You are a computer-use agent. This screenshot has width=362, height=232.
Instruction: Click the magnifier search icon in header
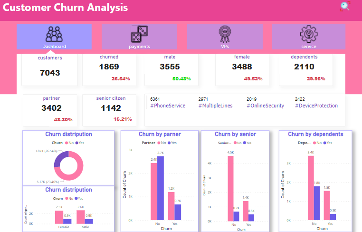(x=344, y=6)
